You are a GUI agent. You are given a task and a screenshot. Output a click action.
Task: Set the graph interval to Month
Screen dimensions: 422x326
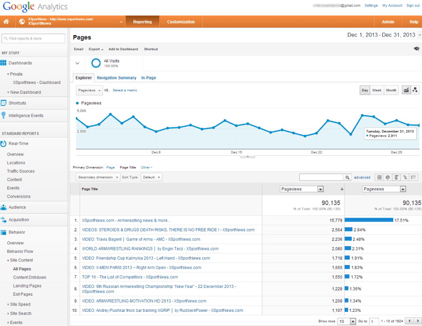[391, 90]
